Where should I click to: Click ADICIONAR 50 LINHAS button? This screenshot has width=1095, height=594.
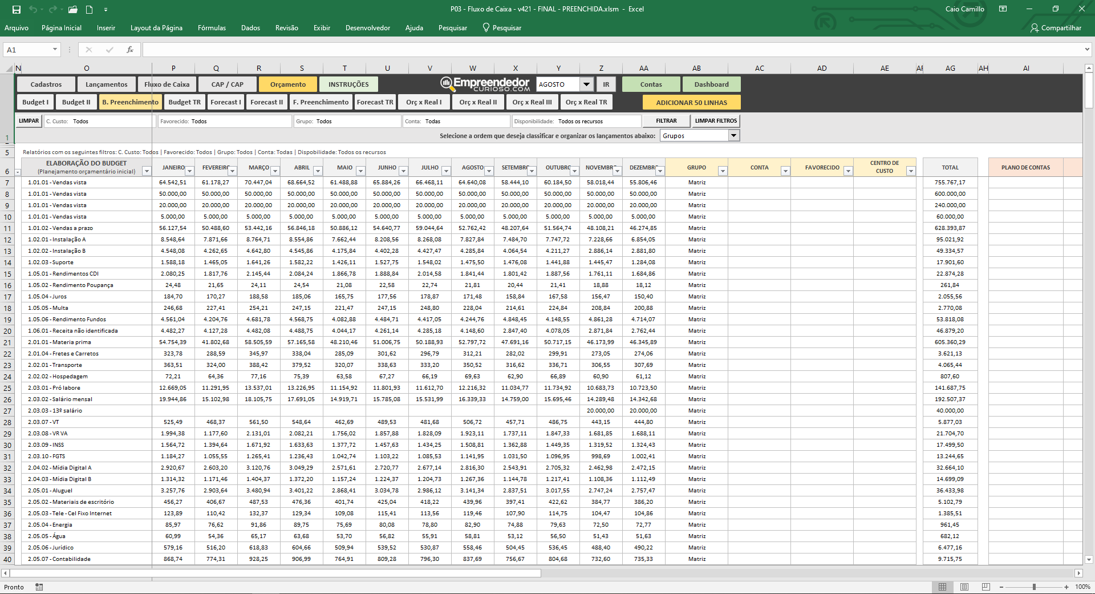(x=692, y=103)
